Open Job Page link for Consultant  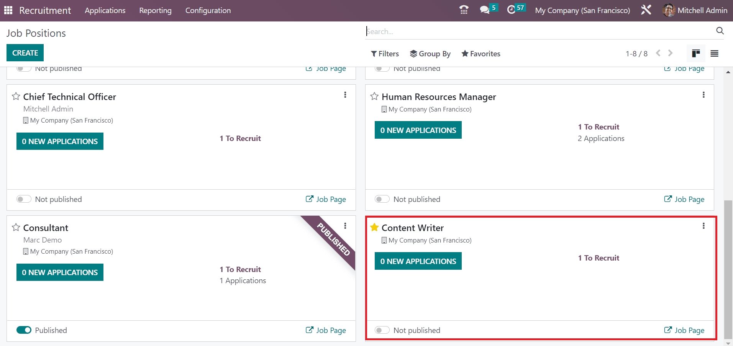tap(326, 330)
